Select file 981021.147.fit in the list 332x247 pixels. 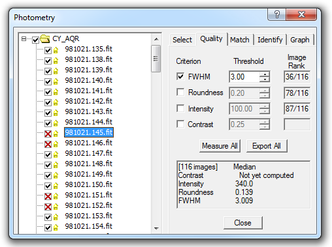88,153
